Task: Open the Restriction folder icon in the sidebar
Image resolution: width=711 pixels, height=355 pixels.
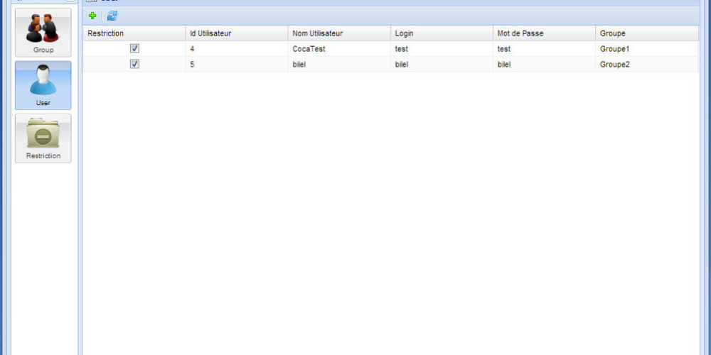Action: tap(43, 138)
